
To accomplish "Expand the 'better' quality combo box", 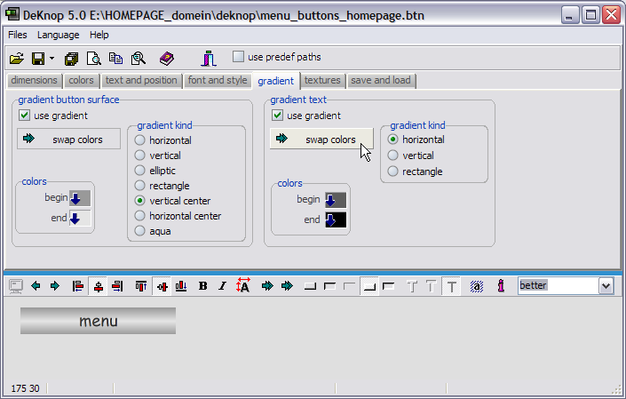I will pyautogui.click(x=606, y=285).
